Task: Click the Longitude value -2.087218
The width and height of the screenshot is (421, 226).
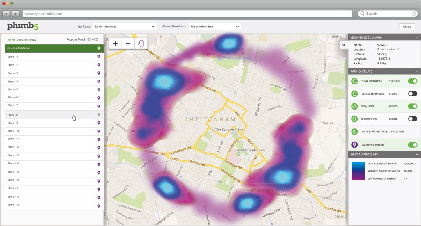Action: (384, 59)
